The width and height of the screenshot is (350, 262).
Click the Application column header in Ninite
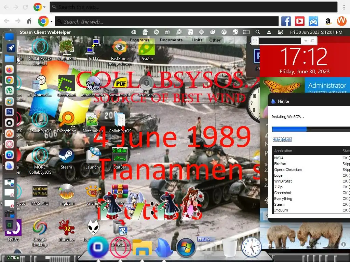[x=283, y=151]
